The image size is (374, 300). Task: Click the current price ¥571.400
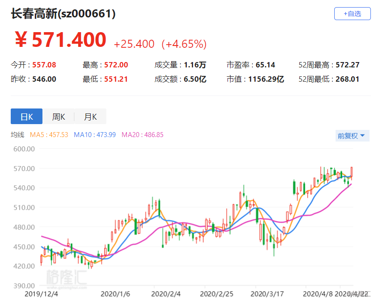click(61, 40)
